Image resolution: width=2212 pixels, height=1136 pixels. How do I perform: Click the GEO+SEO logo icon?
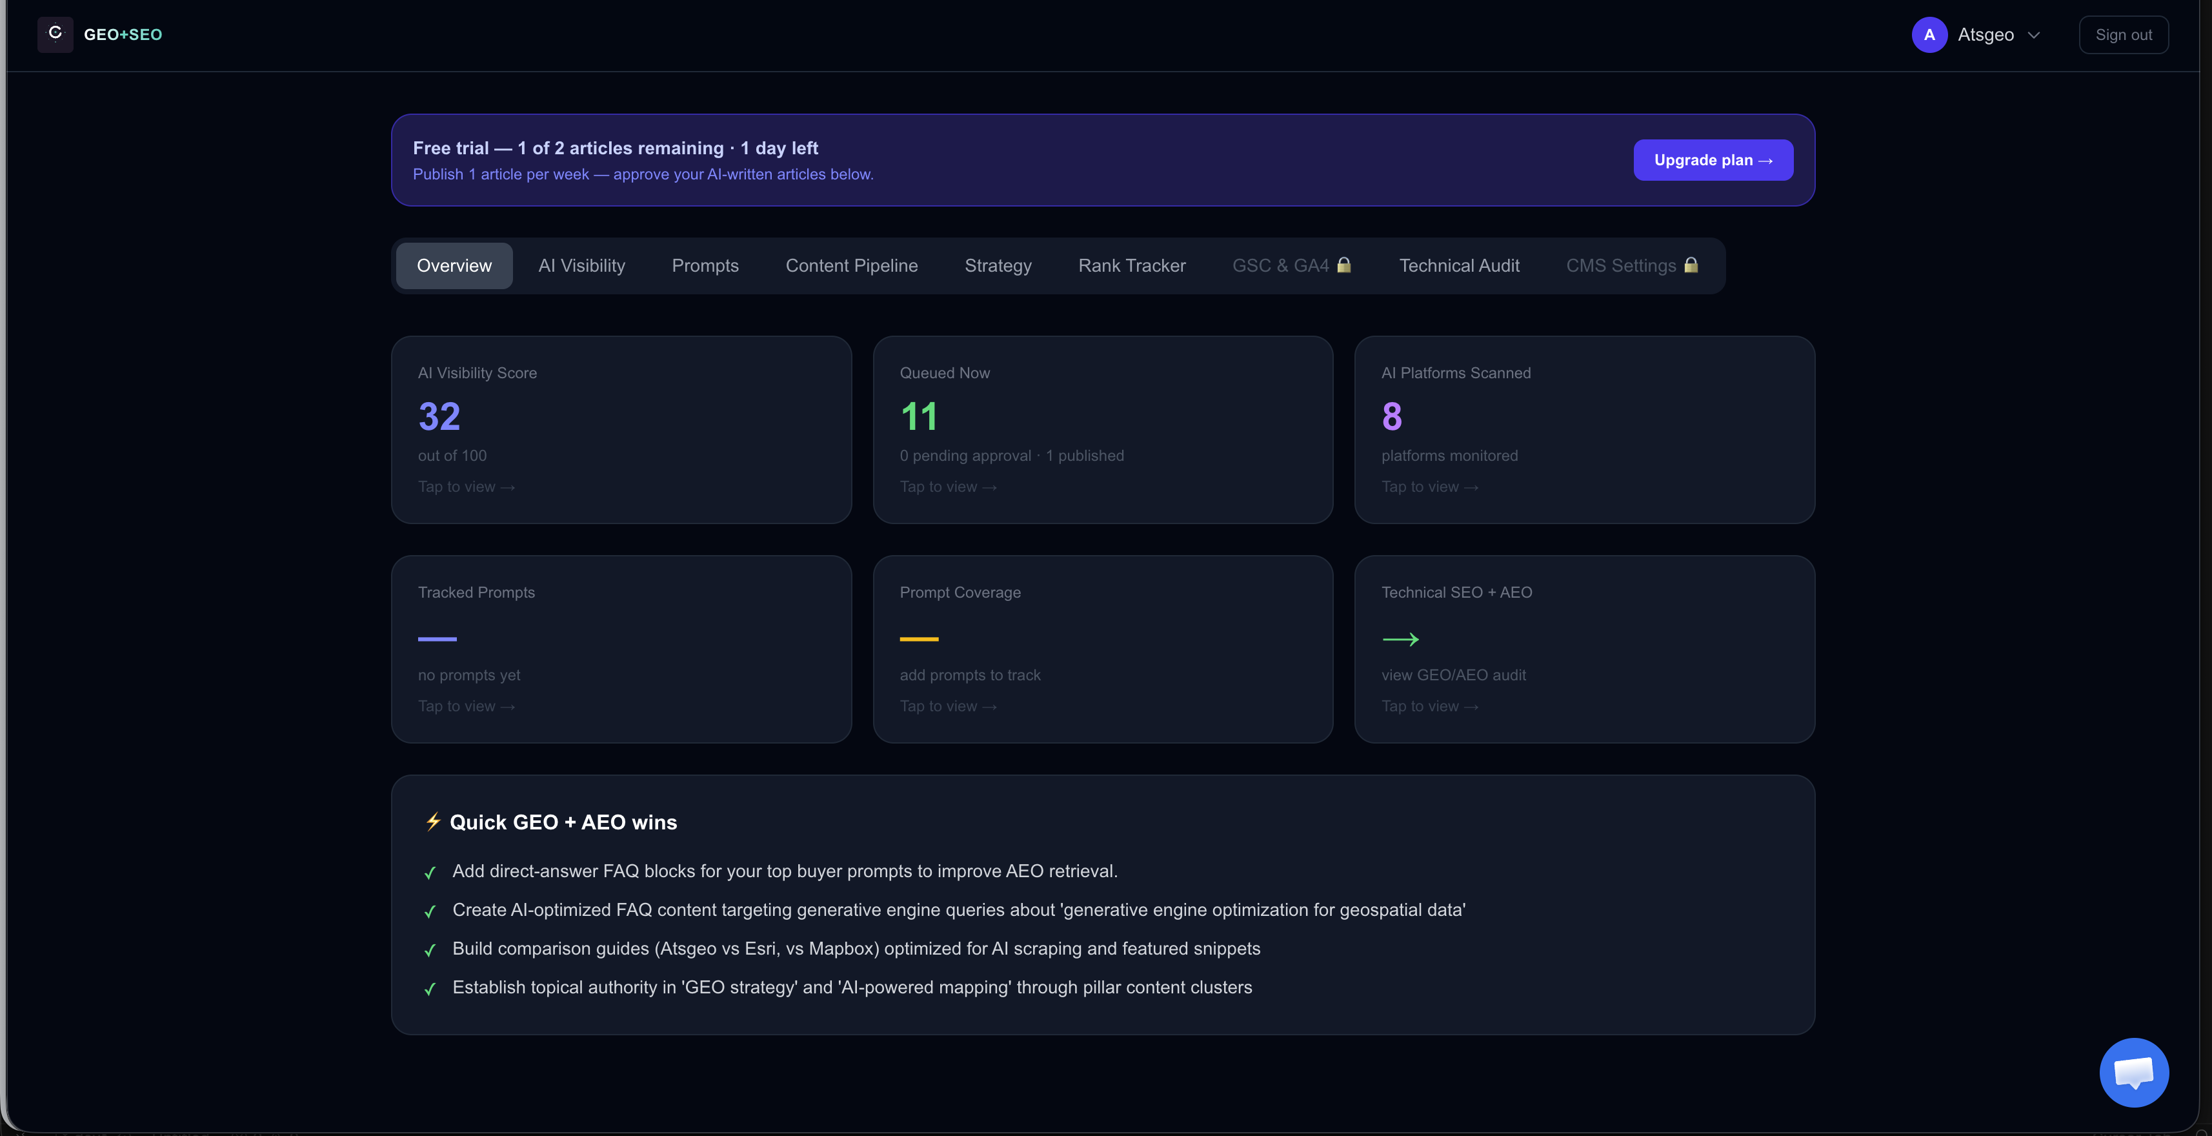coord(55,34)
